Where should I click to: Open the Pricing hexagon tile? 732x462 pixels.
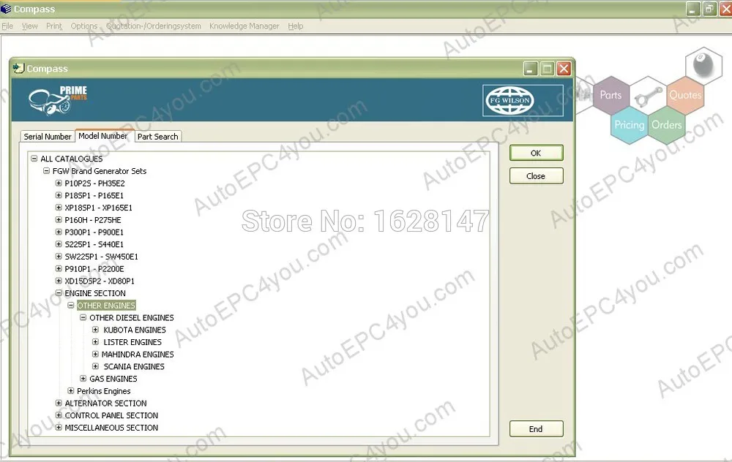pyautogui.click(x=629, y=125)
